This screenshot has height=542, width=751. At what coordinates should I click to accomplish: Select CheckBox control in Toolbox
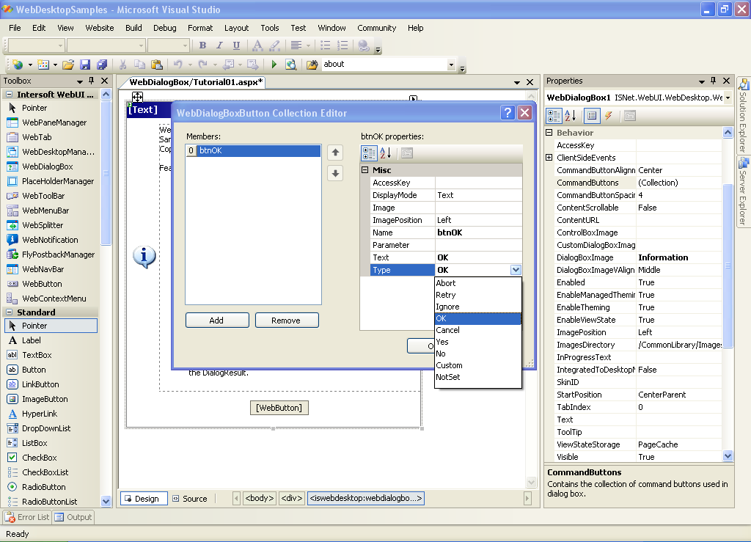click(39, 458)
